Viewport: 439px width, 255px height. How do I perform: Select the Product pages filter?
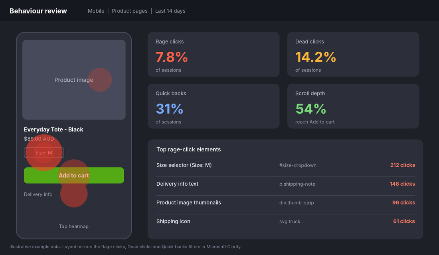pyautogui.click(x=130, y=11)
